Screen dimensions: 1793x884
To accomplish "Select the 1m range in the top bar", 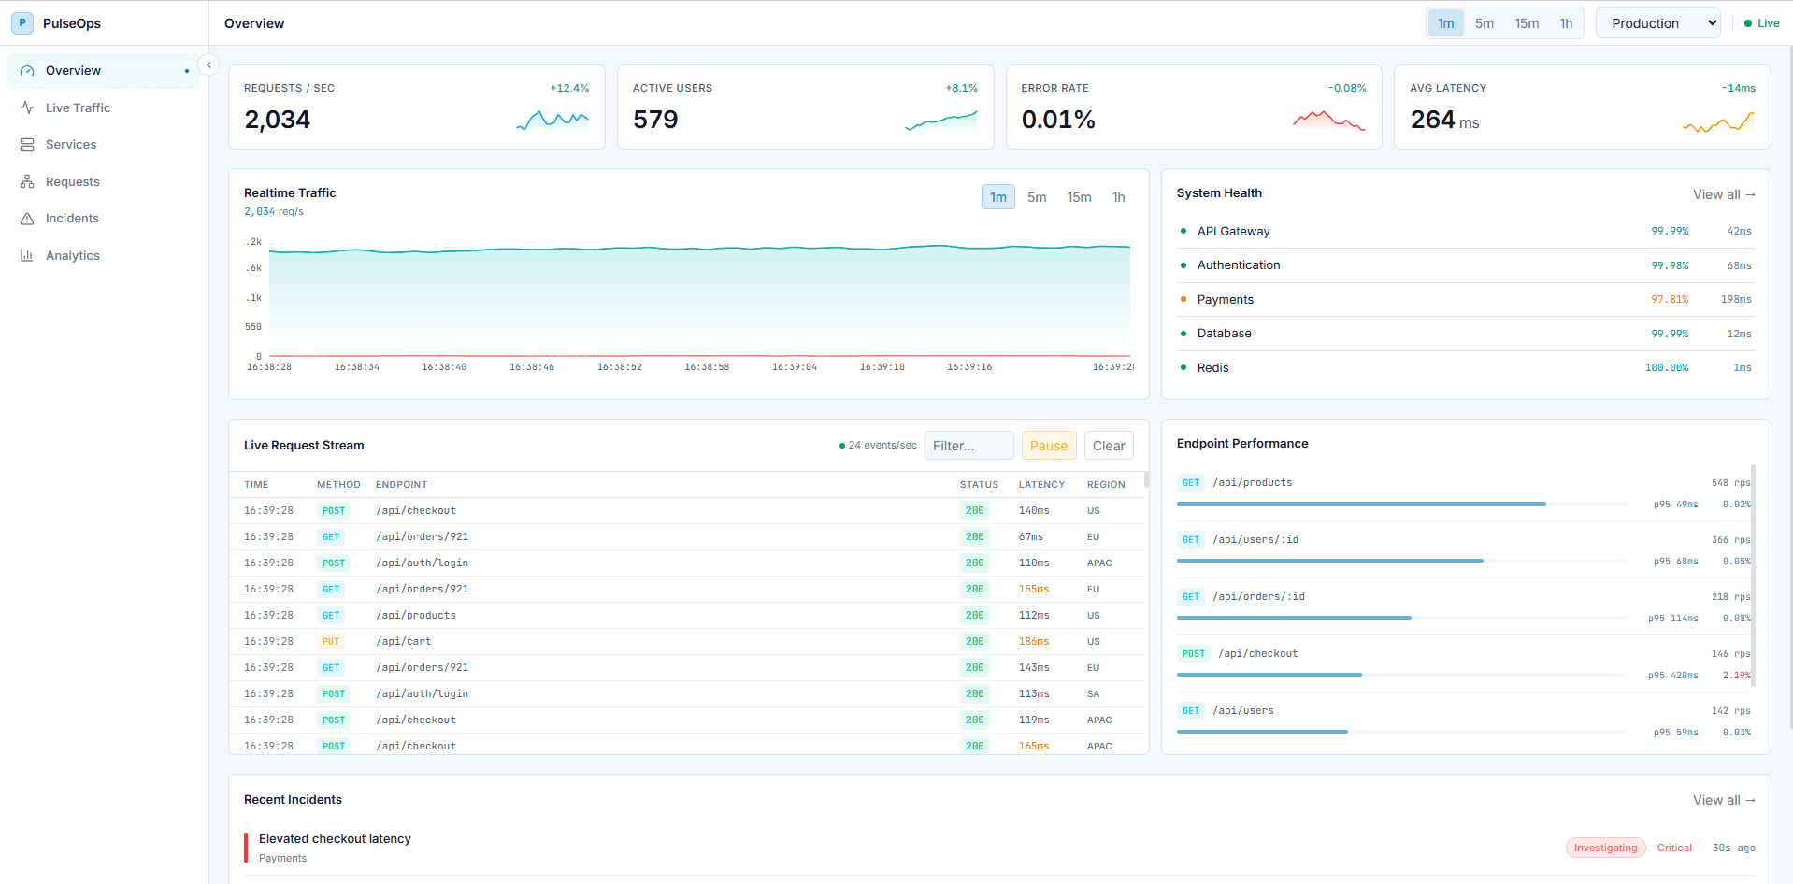I will pos(1446,23).
